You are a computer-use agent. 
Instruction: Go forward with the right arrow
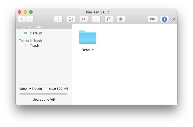[29, 19]
